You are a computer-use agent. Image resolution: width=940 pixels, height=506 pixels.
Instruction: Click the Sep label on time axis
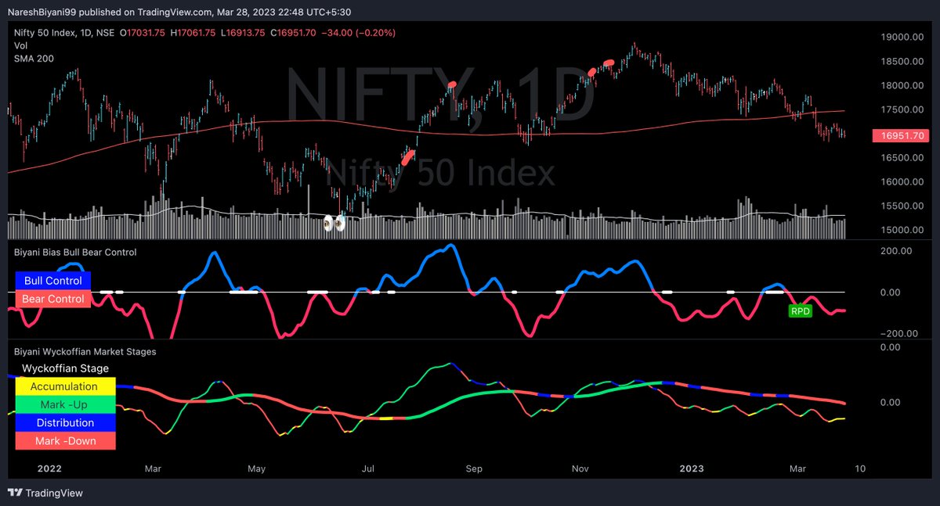473,469
